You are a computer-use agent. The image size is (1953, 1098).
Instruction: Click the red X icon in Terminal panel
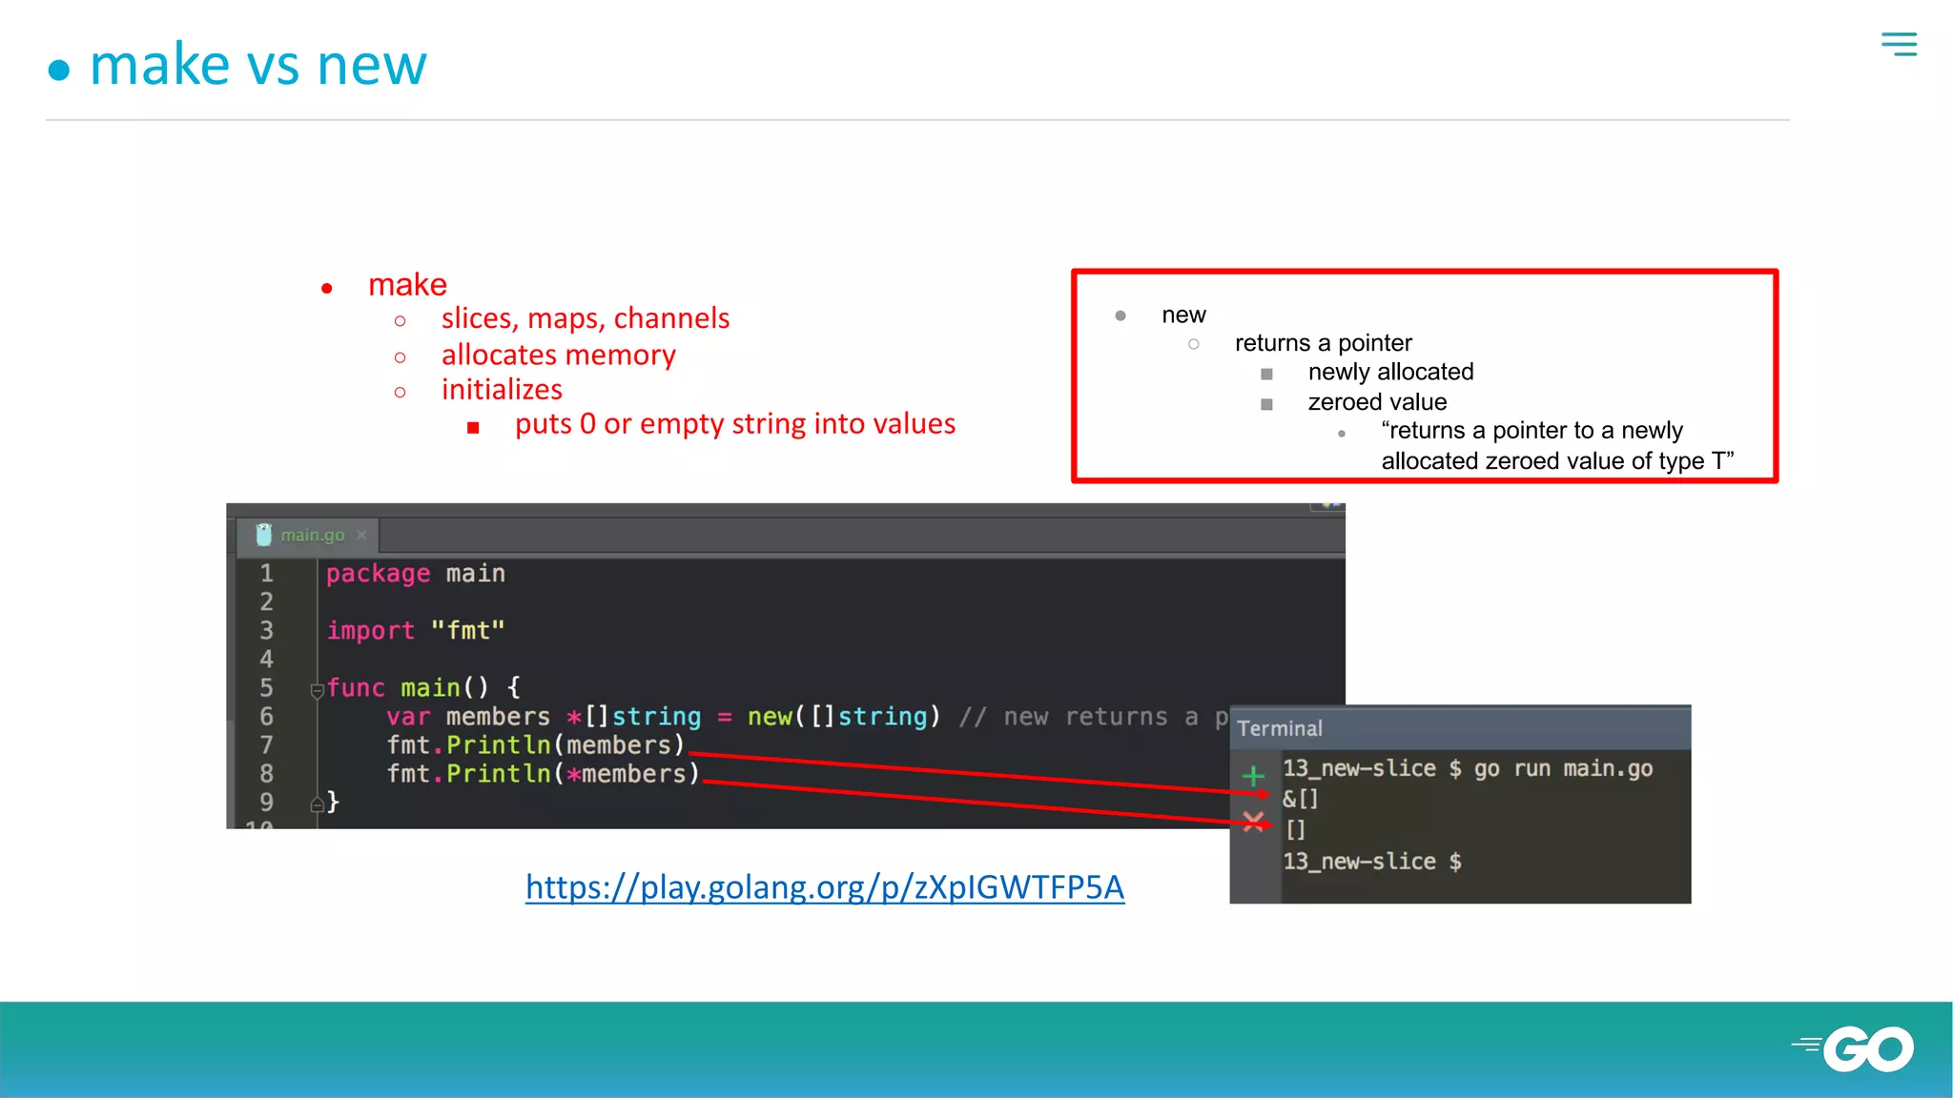point(1253,821)
